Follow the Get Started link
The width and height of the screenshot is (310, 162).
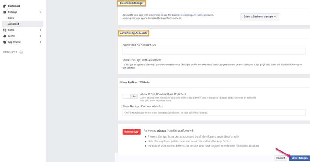coord(128,68)
